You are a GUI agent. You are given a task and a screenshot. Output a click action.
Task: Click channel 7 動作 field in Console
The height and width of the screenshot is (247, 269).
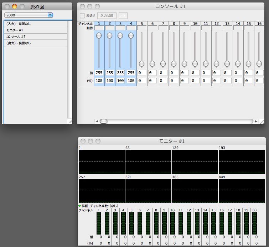pos(163,28)
